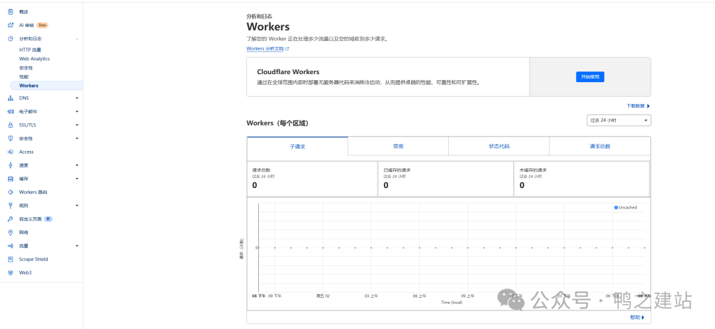
Task: Open the 概述 overview icon in sidebar
Action: pos(11,12)
